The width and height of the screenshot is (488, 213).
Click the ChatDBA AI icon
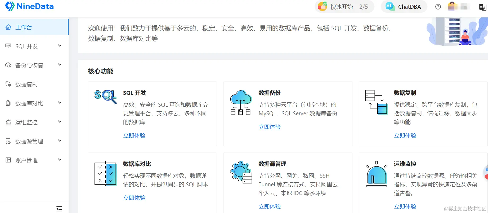pyautogui.click(x=390, y=6)
